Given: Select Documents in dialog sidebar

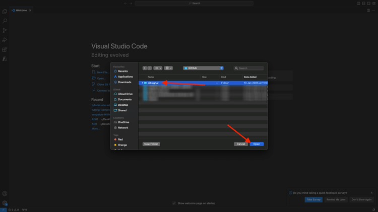Looking at the screenshot, I should (x=124, y=100).
